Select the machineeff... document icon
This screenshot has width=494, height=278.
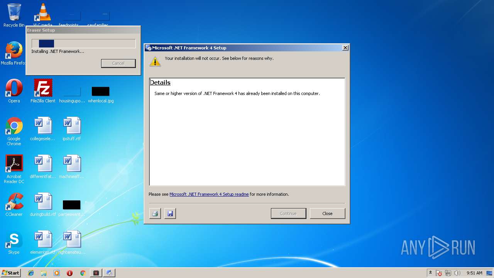(x=72, y=167)
